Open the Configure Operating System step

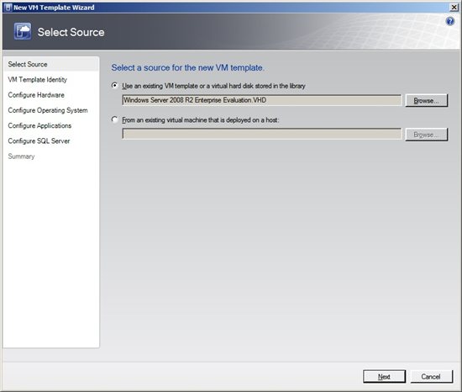point(48,110)
